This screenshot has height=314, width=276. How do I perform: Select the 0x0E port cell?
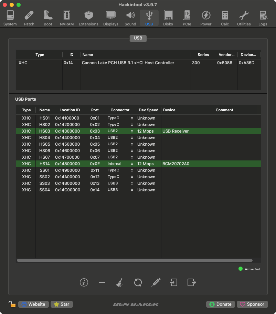coord(95,164)
